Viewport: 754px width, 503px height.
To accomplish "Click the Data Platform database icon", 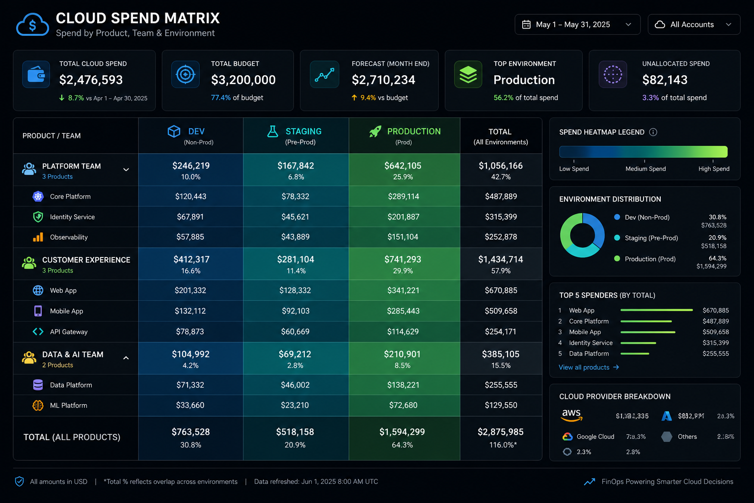I will coord(38,385).
